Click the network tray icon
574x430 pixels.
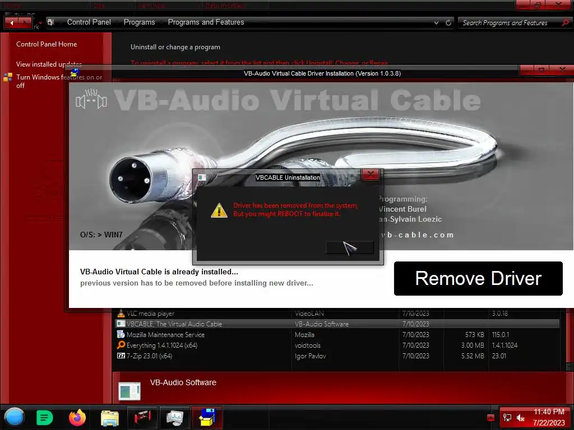click(x=507, y=418)
